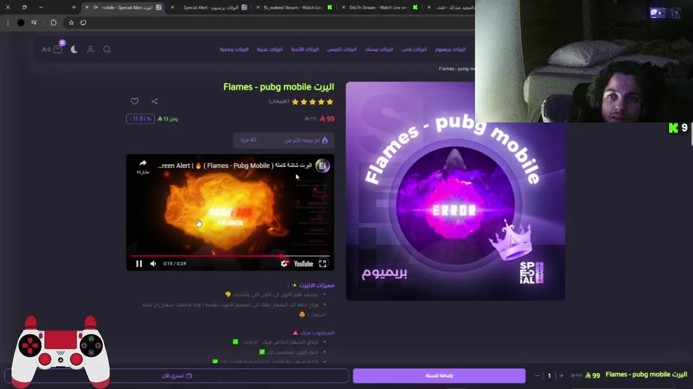Viewport: 693px width, 389px height.
Task: Pause the YouTube video
Action: point(139,264)
